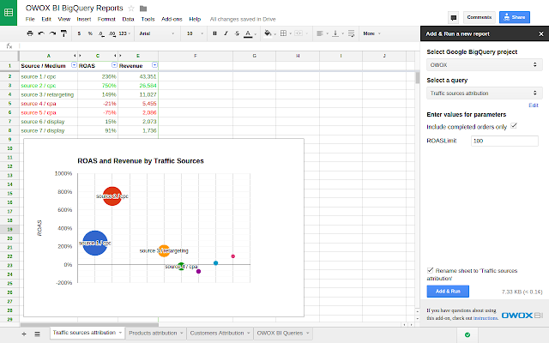Expand the Select Google BigQuery project dropdown
The width and height of the screenshot is (549, 343).
click(484, 65)
